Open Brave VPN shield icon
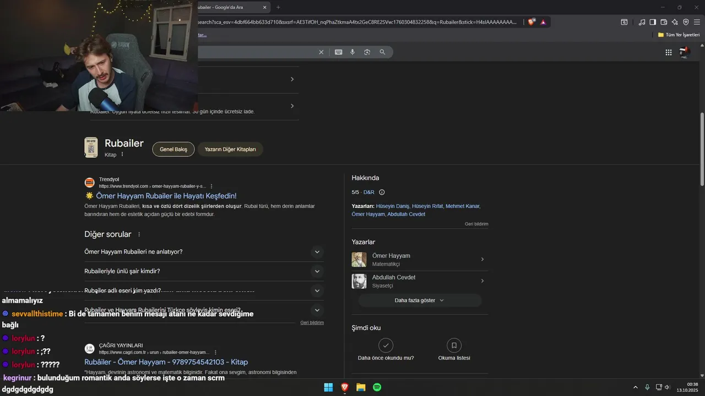The width and height of the screenshot is (705, 396). pyautogui.click(x=686, y=22)
